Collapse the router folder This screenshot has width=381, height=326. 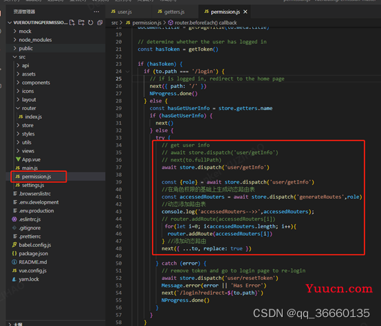pos(29,108)
